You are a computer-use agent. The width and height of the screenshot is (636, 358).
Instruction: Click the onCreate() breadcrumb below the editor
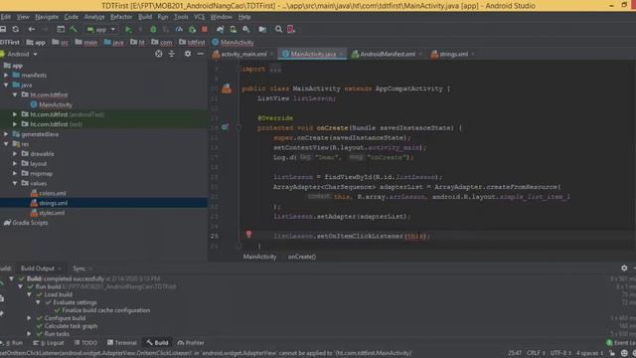click(x=302, y=257)
